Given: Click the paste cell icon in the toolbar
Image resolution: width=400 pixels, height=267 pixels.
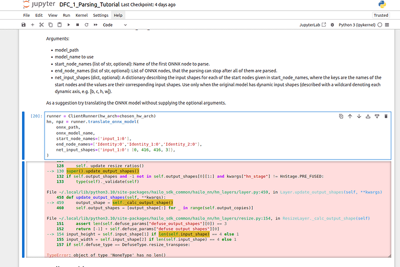Looking at the screenshot, I should (x=60, y=25).
